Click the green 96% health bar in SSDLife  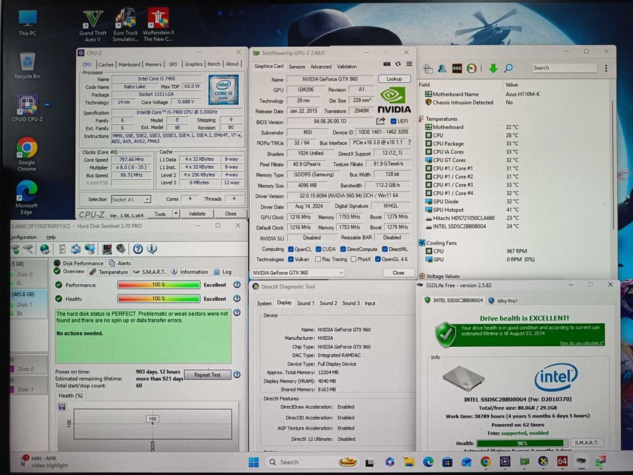point(522,443)
